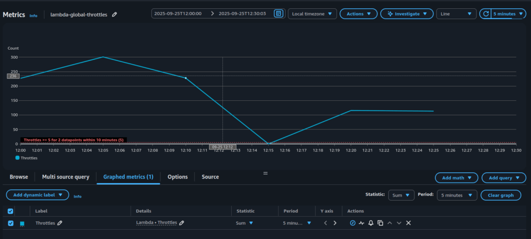The width and height of the screenshot is (531, 239).
Task: Remove the Throttles metric with X
Action: point(408,223)
